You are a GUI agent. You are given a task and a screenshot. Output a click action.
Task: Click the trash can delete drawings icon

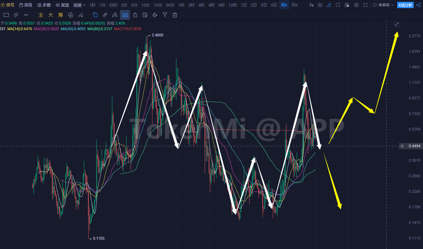pos(175,15)
